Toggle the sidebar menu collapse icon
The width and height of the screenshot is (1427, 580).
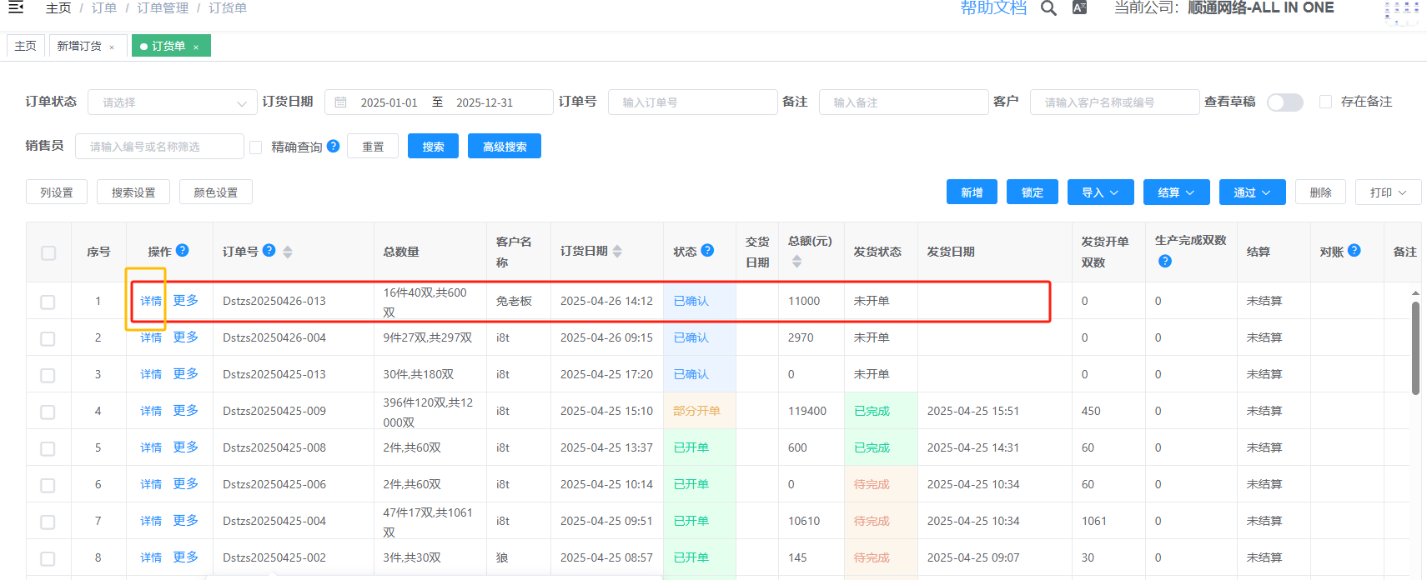[x=15, y=7]
